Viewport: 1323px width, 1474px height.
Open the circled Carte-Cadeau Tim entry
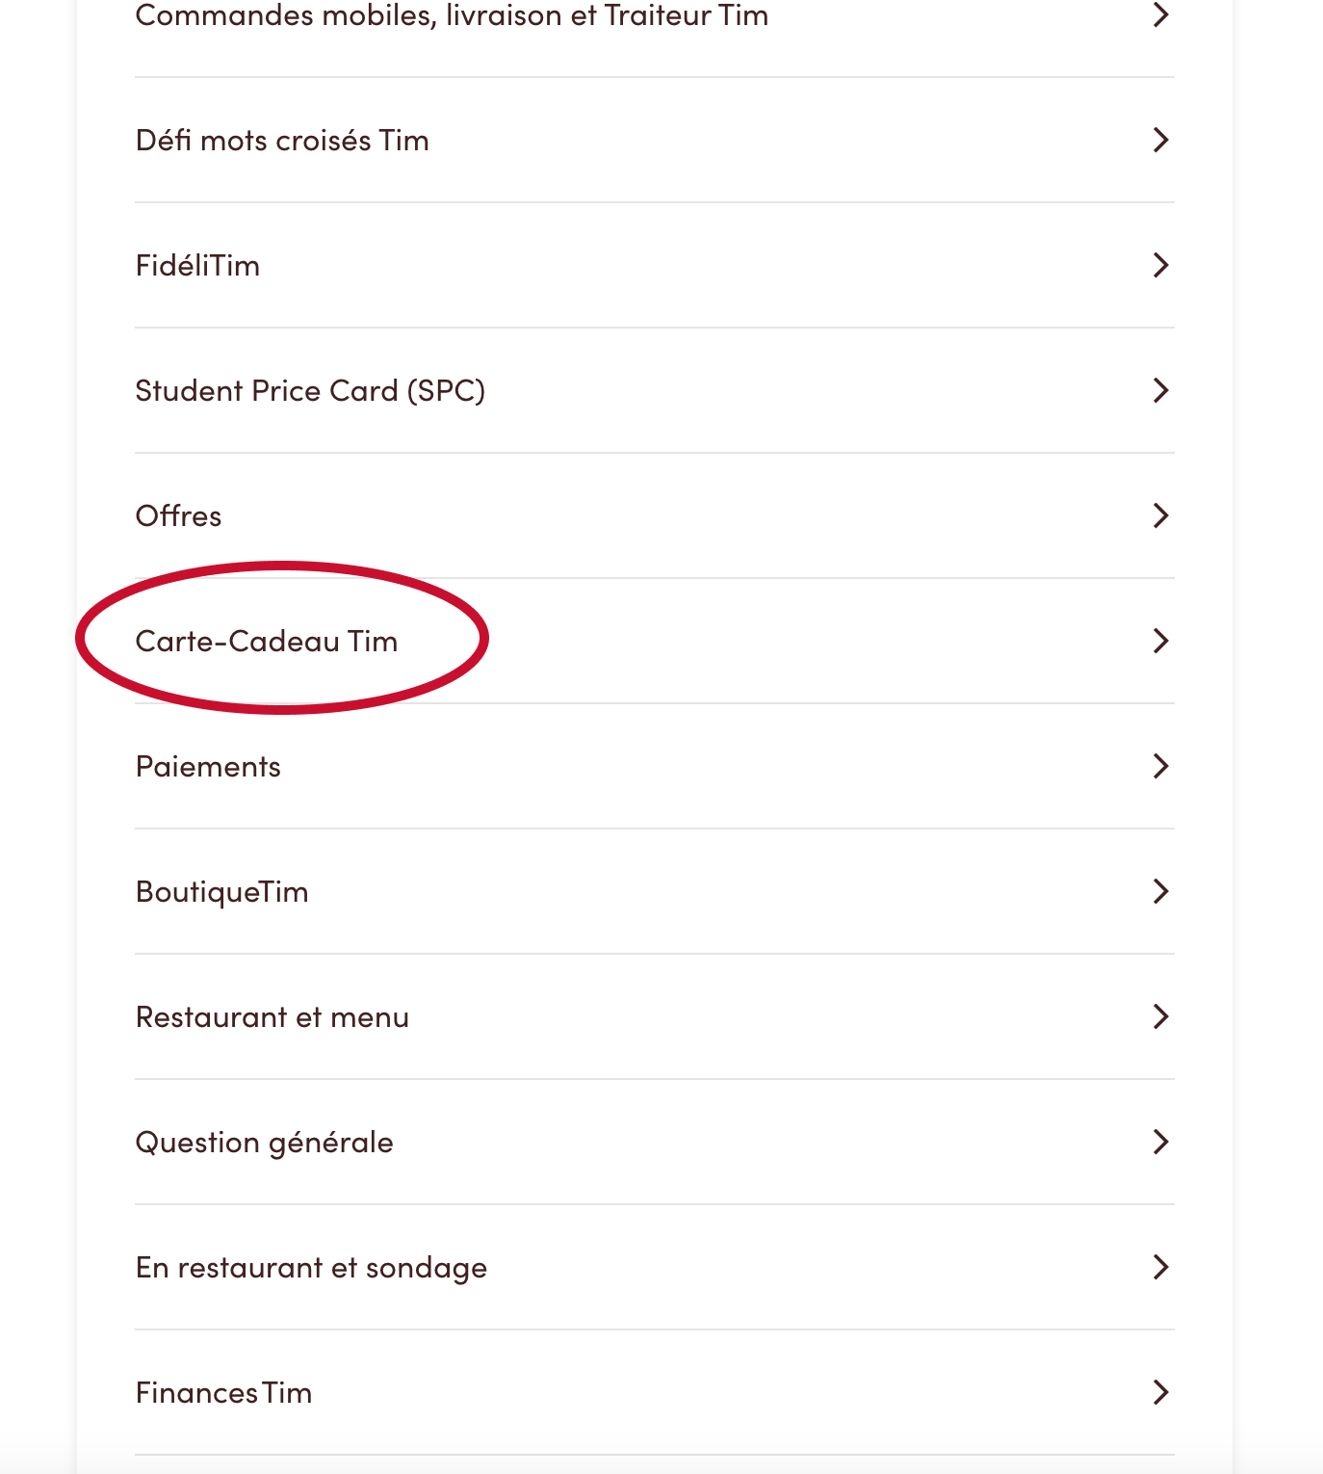click(x=267, y=642)
